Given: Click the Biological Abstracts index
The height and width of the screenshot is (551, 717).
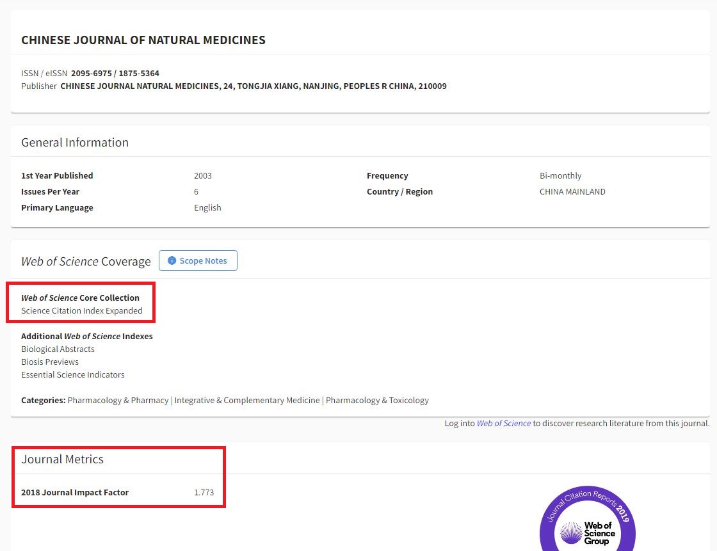Looking at the screenshot, I should (58, 349).
